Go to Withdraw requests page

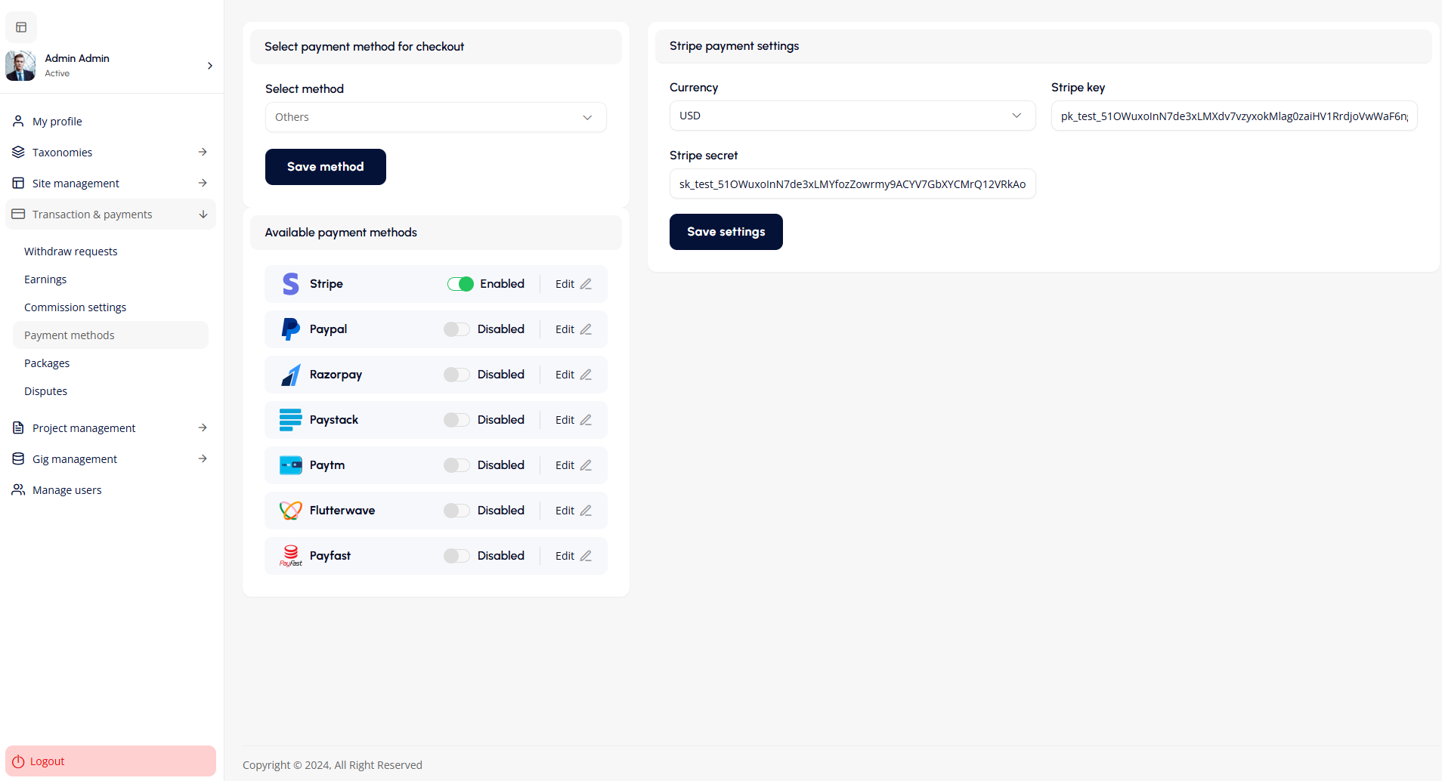[70, 252]
